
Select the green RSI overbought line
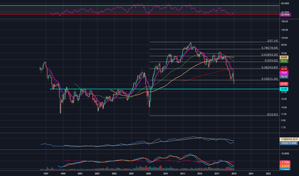140,5
